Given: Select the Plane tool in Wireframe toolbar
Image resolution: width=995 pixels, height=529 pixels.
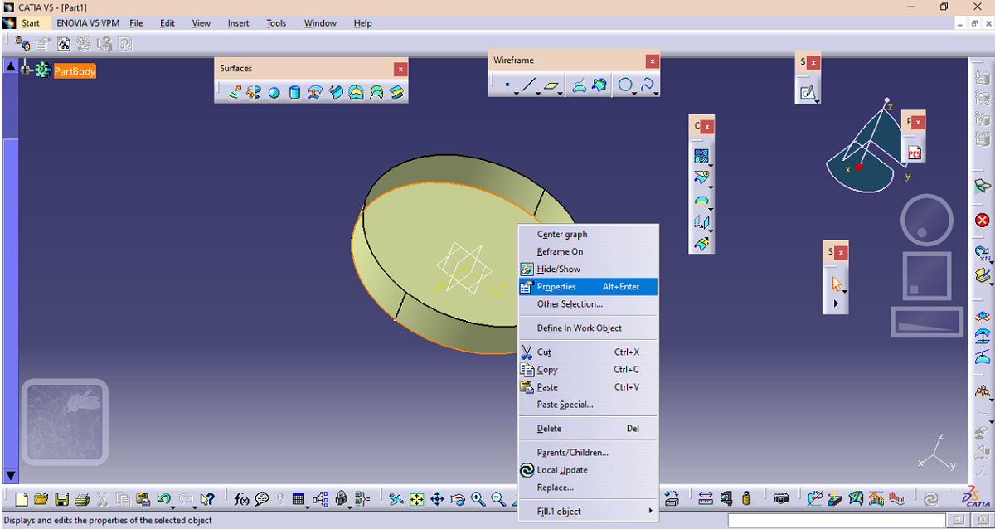Looking at the screenshot, I should 552,85.
